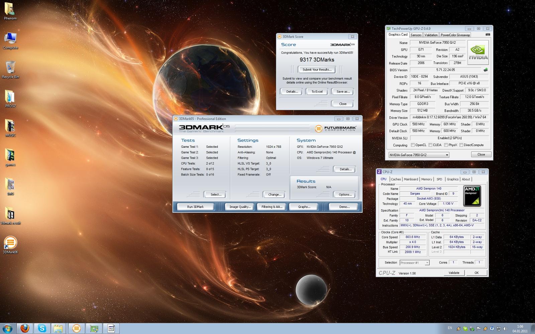Image resolution: width=535 pixels, height=334 pixels.
Task: Click Change under Settings
Action: click(x=275, y=195)
